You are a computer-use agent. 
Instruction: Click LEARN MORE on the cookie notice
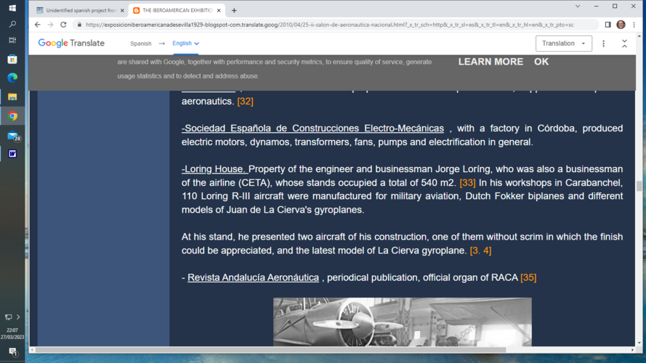pos(490,62)
